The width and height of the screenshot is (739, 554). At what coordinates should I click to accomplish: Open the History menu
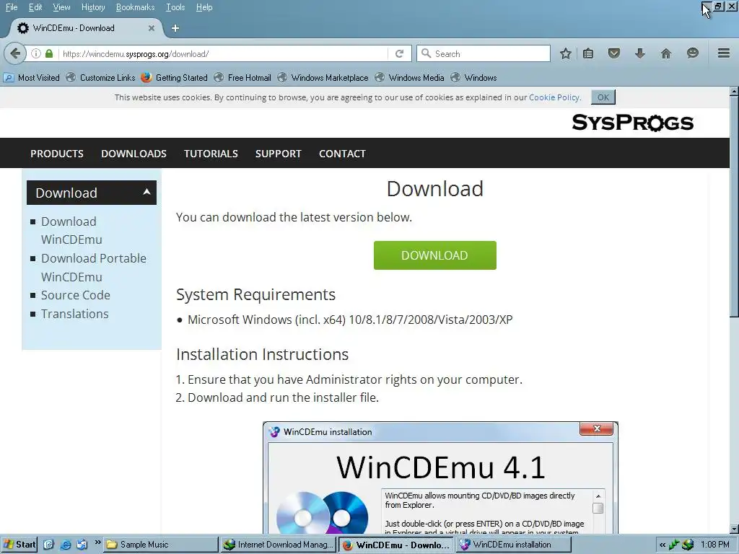(93, 7)
